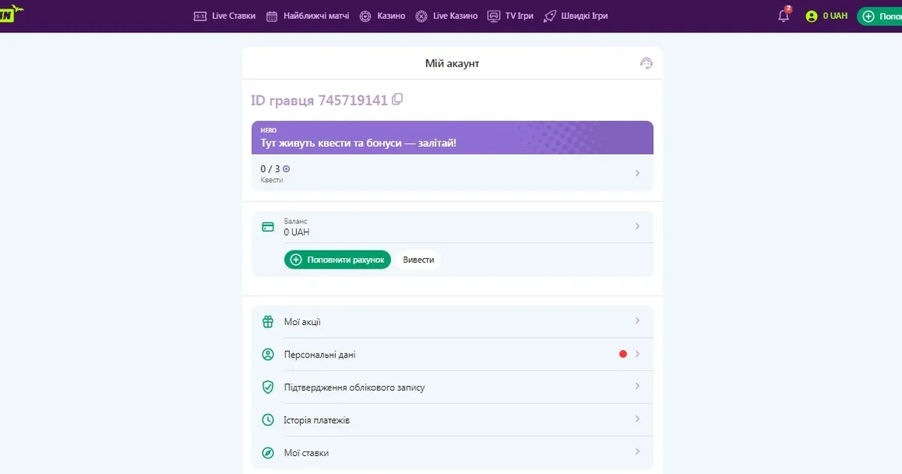Screen dimensions: 902x474
Task: Copy player ID with the copy icon
Action: [398, 99]
